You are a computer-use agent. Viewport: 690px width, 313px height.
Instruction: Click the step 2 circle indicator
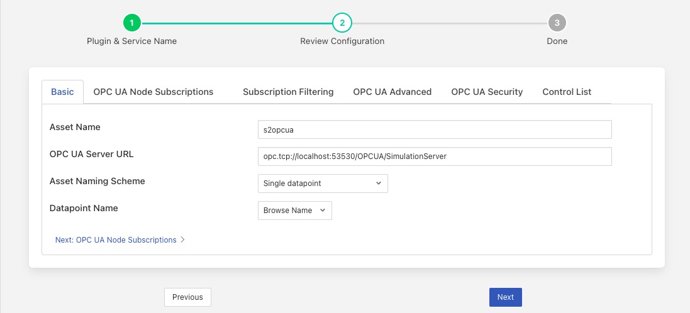coord(342,23)
